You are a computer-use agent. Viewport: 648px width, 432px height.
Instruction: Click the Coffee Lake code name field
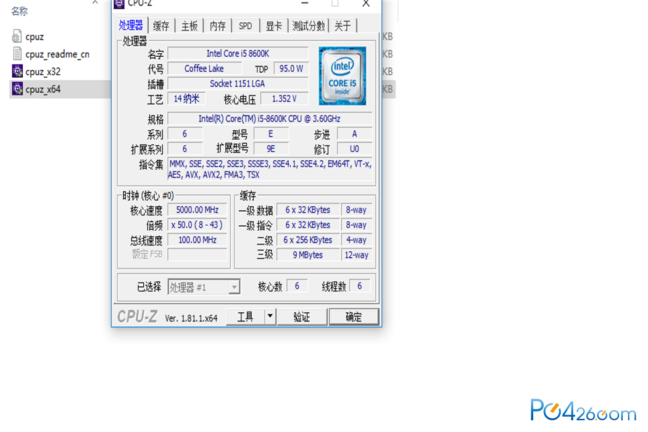204,69
